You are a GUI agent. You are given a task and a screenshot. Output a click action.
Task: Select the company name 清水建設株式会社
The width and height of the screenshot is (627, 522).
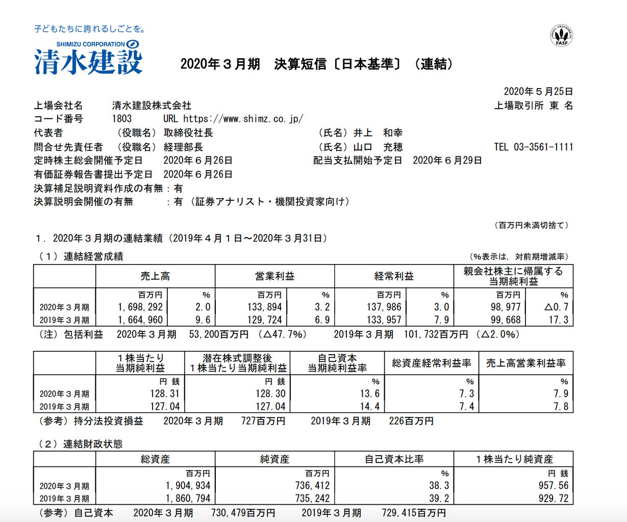click(152, 106)
